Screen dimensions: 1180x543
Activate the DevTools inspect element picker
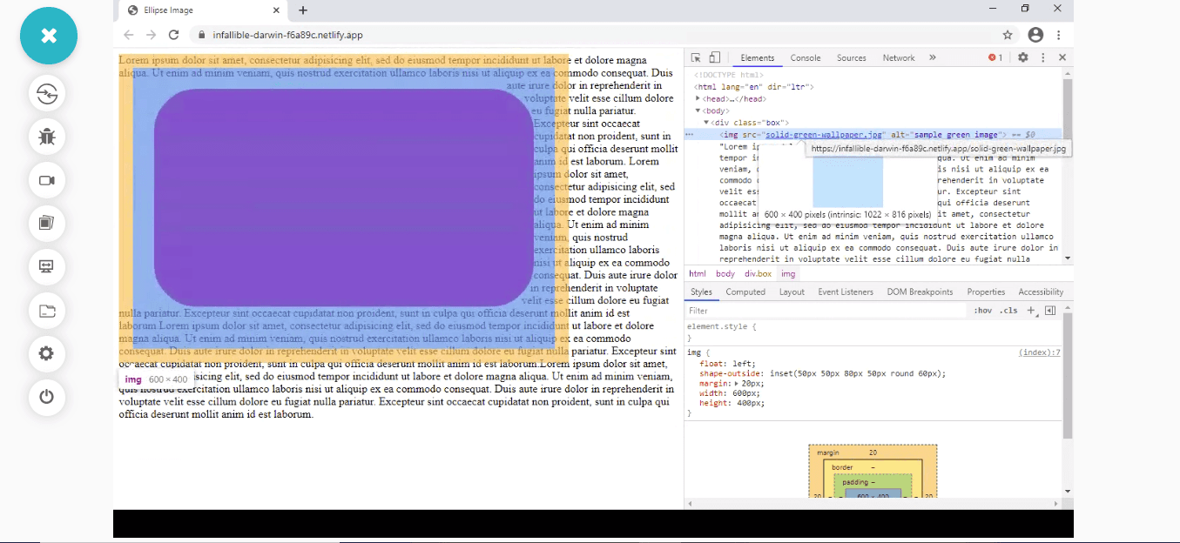(696, 57)
